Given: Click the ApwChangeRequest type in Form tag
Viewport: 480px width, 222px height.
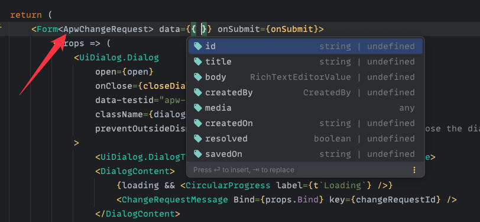Looking at the screenshot, I should pyautogui.click(x=106, y=29).
